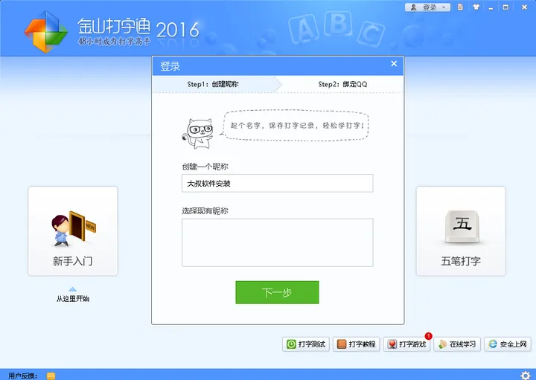Image resolution: width=536 pixels, height=380 pixels.
Task: Close the 登录 login dialog
Action: click(394, 63)
